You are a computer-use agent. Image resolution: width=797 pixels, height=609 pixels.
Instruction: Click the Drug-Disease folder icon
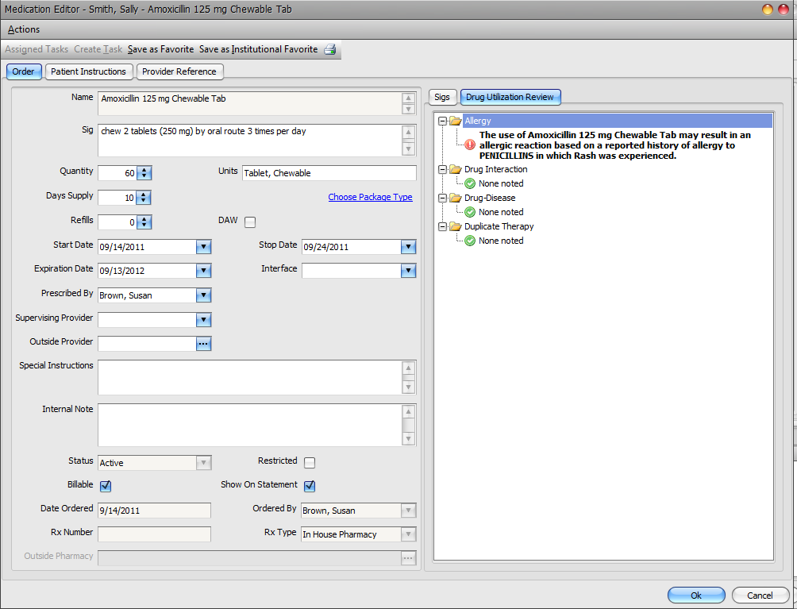coord(456,198)
